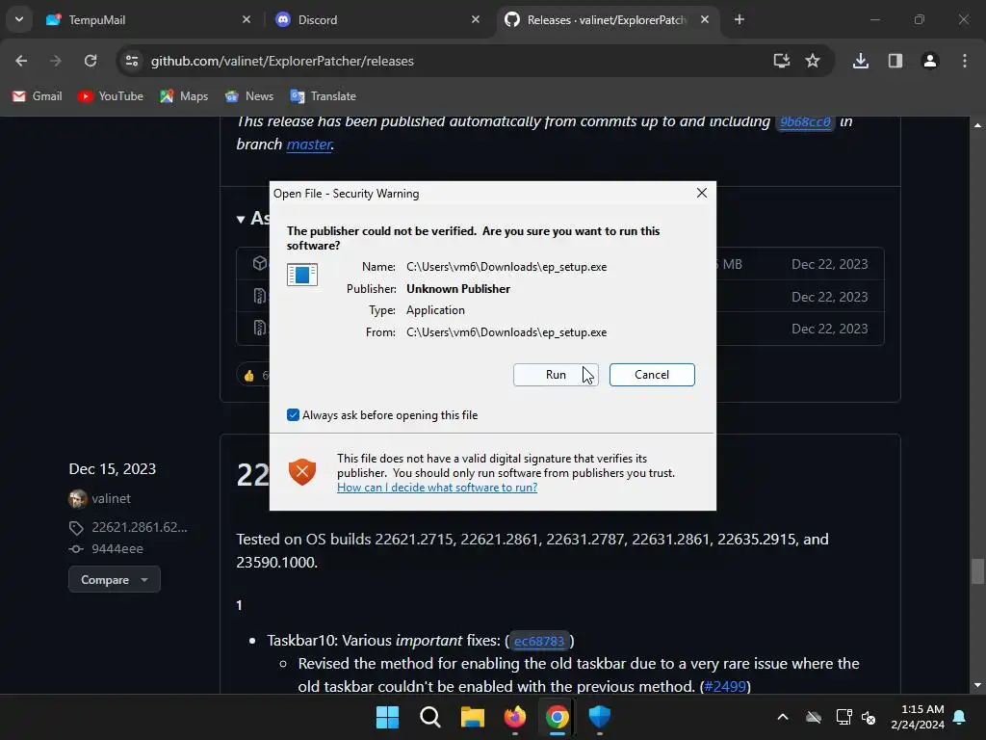
Task: Click the muted volume icon
Action: [869, 717]
